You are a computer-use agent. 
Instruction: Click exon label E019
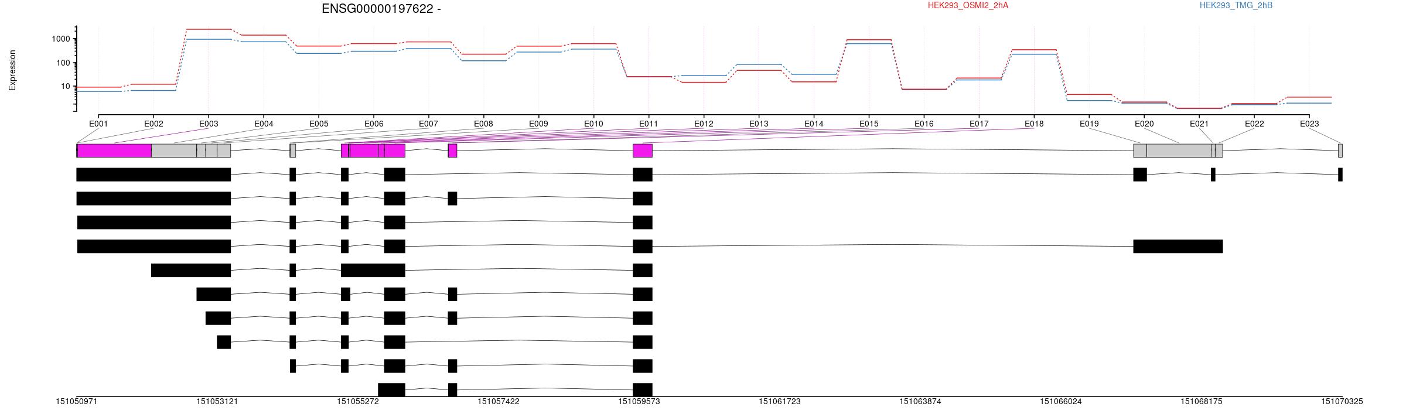click(x=1089, y=124)
